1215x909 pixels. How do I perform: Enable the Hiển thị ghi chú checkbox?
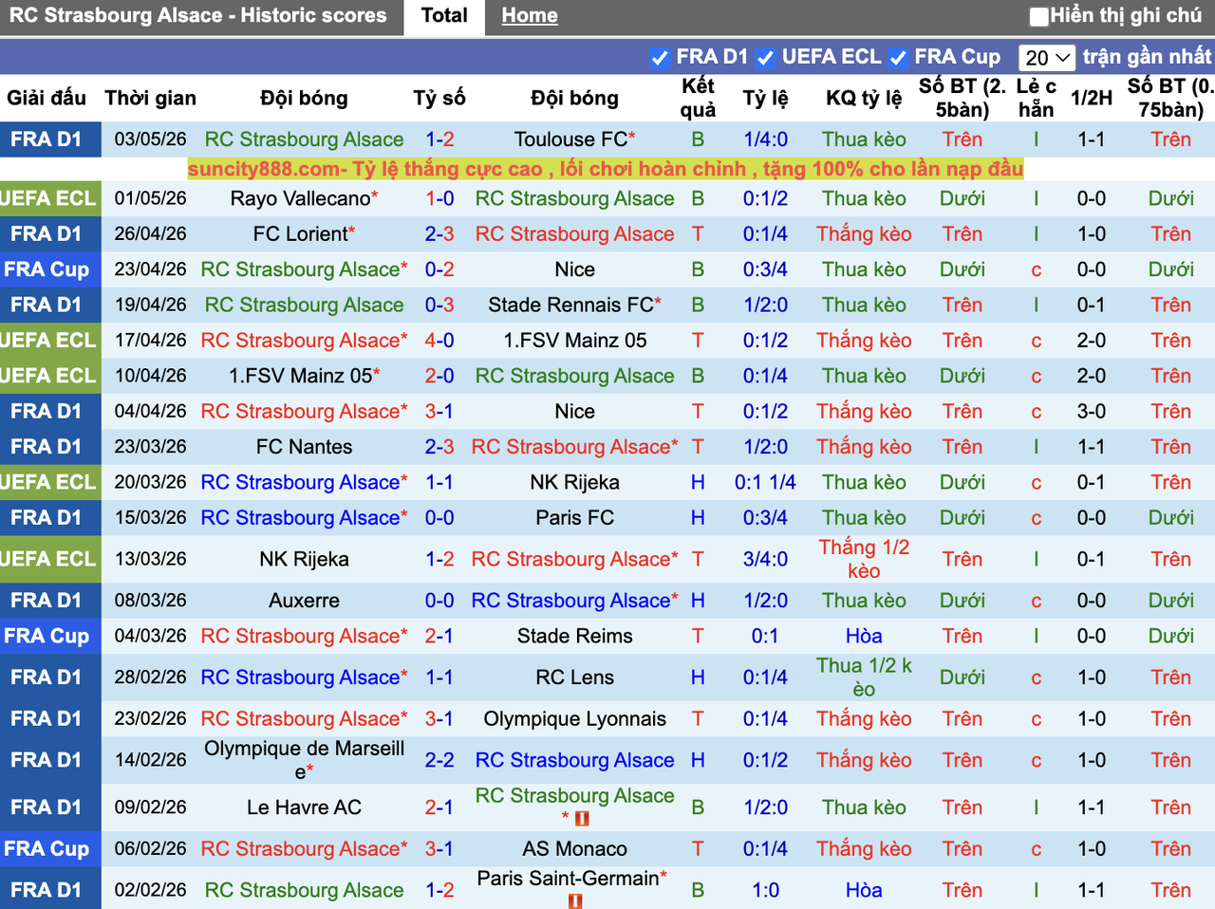click(1039, 16)
